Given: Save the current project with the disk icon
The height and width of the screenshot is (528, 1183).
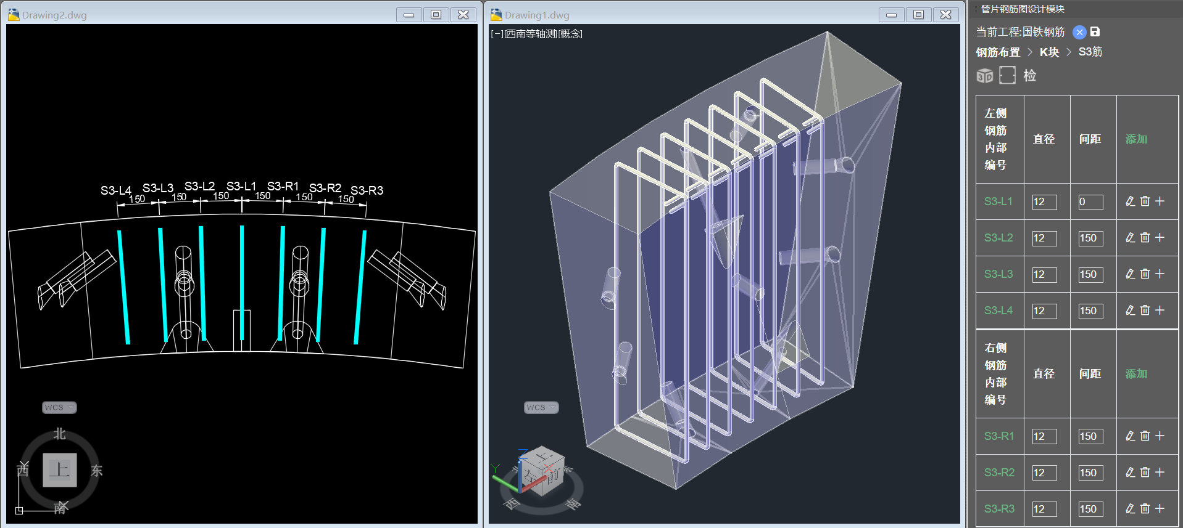Looking at the screenshot, I should (1095, 31).
